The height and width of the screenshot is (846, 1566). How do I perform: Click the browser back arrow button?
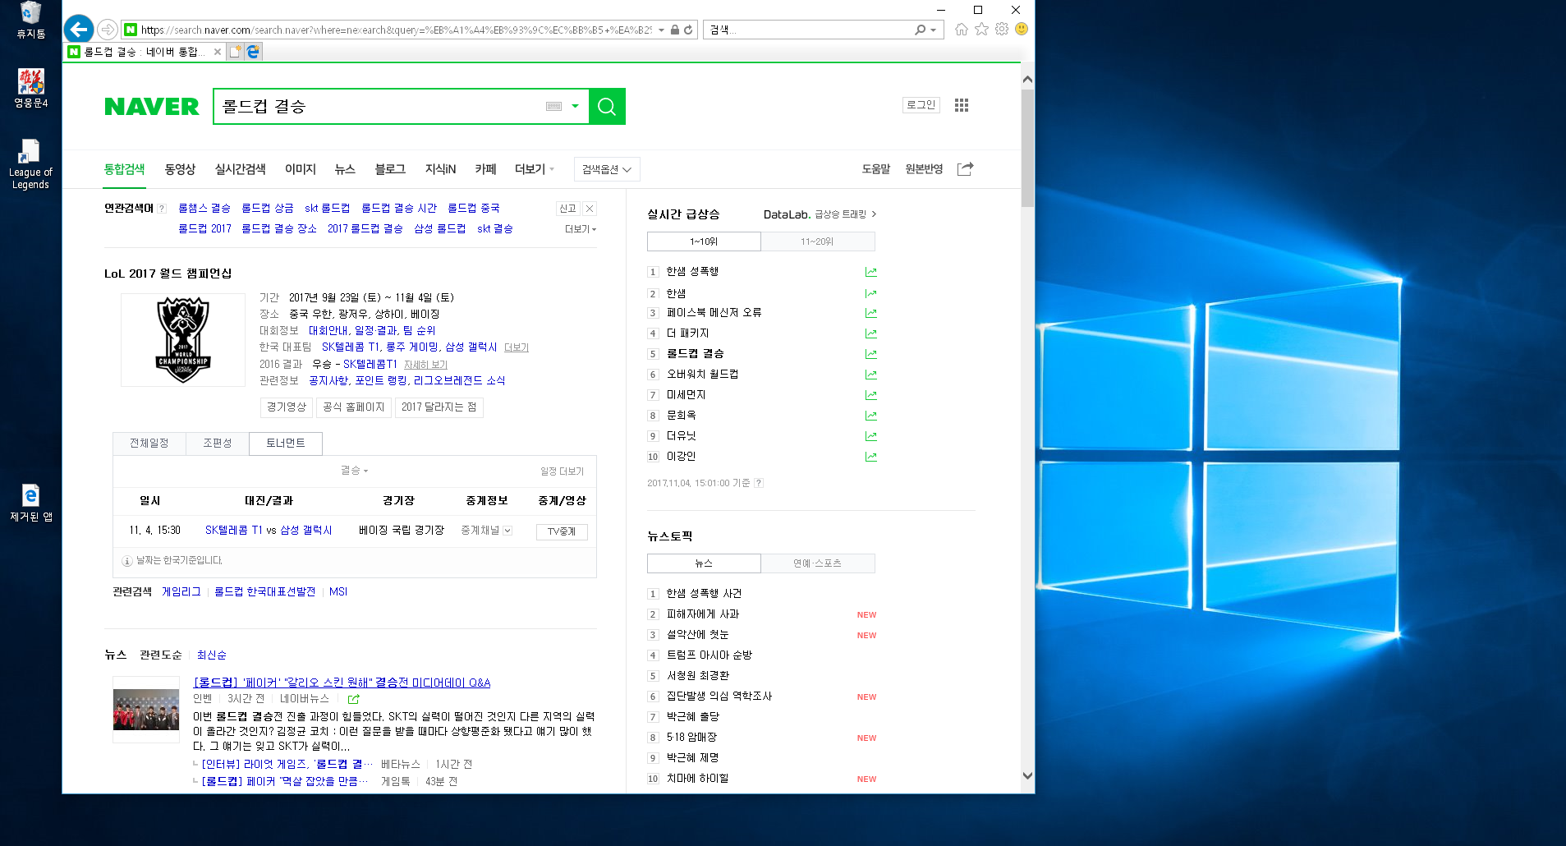(x=79, y=30)
